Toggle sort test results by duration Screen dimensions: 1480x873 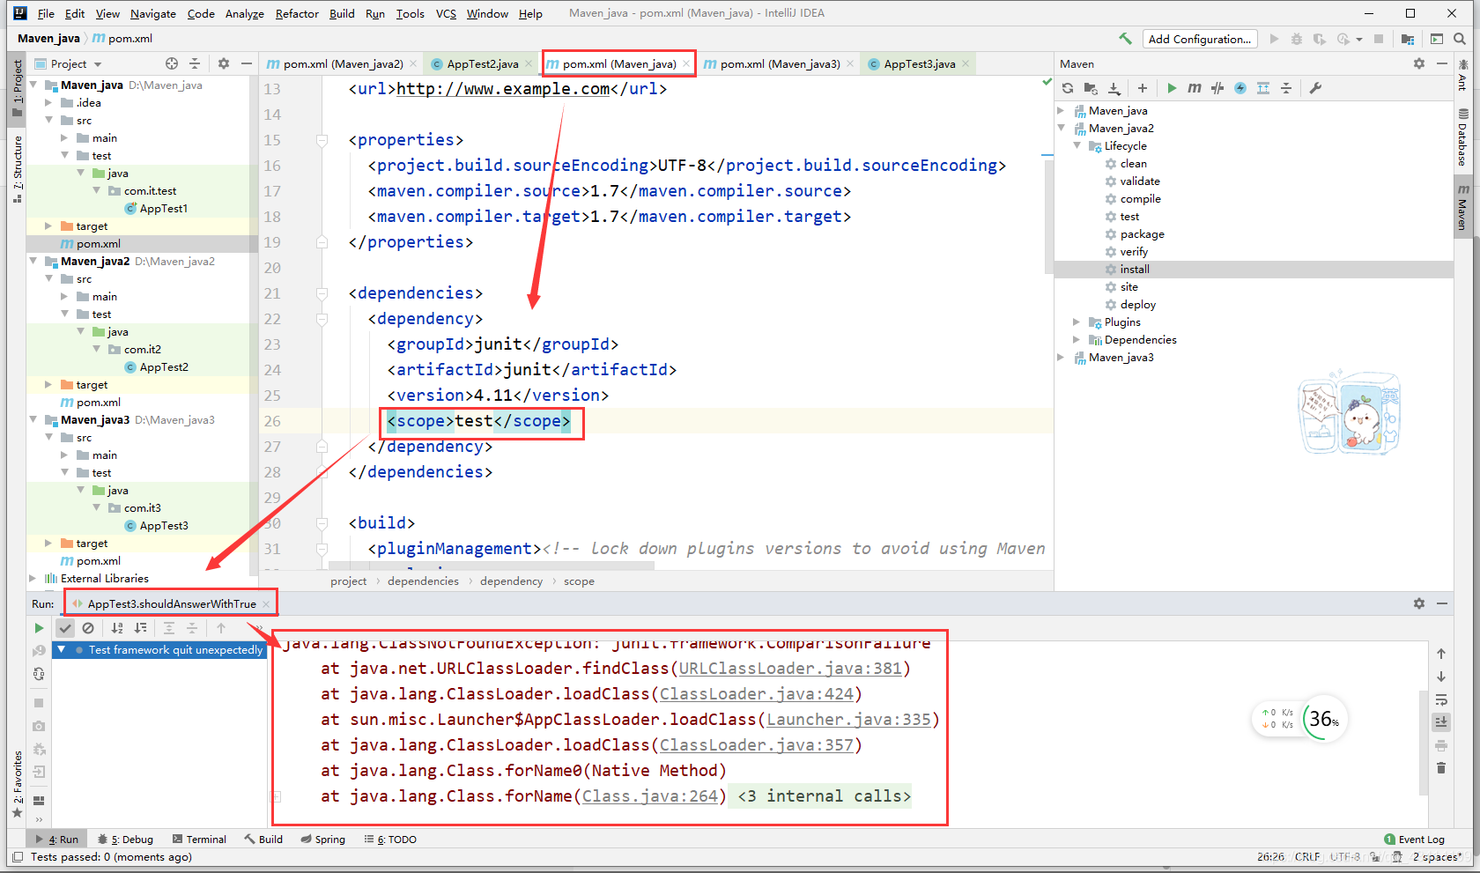140,628
